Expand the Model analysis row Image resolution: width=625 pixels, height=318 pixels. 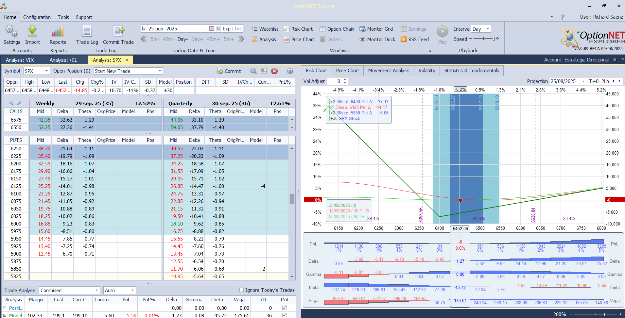5,315
